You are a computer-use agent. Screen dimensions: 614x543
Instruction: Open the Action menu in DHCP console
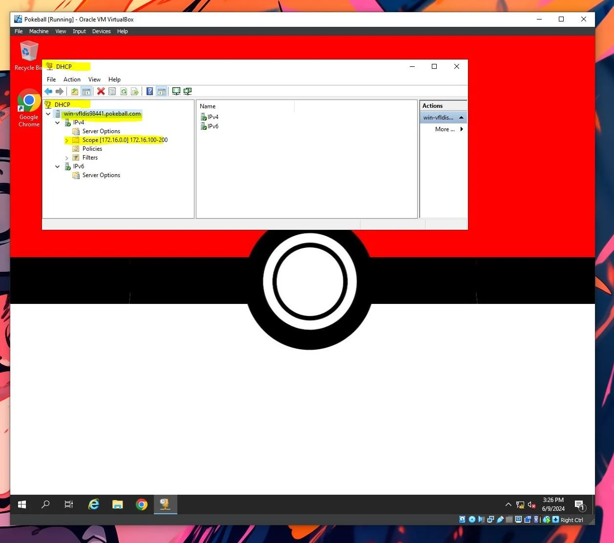coord(72,80)
